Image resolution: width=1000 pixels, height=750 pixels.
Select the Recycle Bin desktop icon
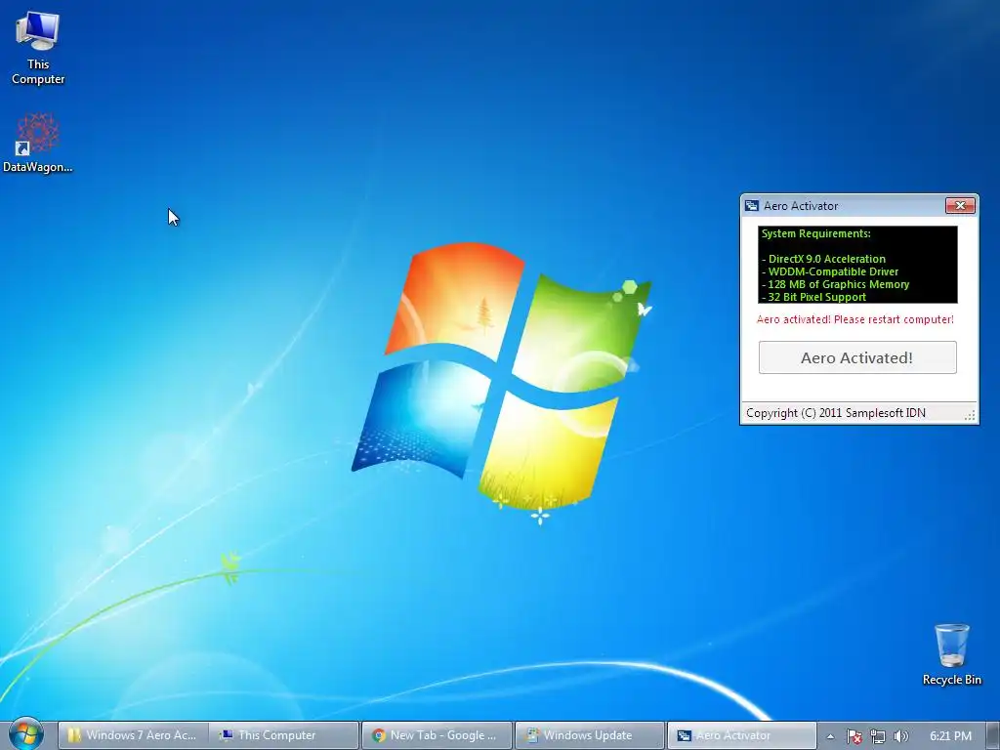tap(951, 654)
